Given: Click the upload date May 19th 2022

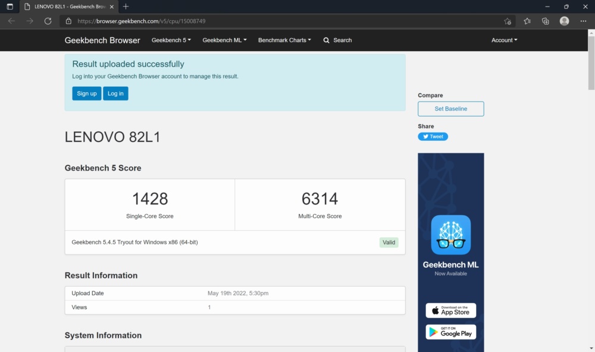Looking at the screenshot, I should point(238,293).
